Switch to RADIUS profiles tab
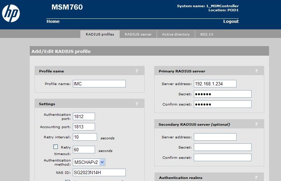This screenshot has height=181, width=281. (x=100, y=34)
